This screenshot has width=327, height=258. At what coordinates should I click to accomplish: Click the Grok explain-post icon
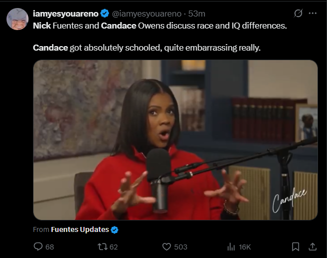coord(298,14)
